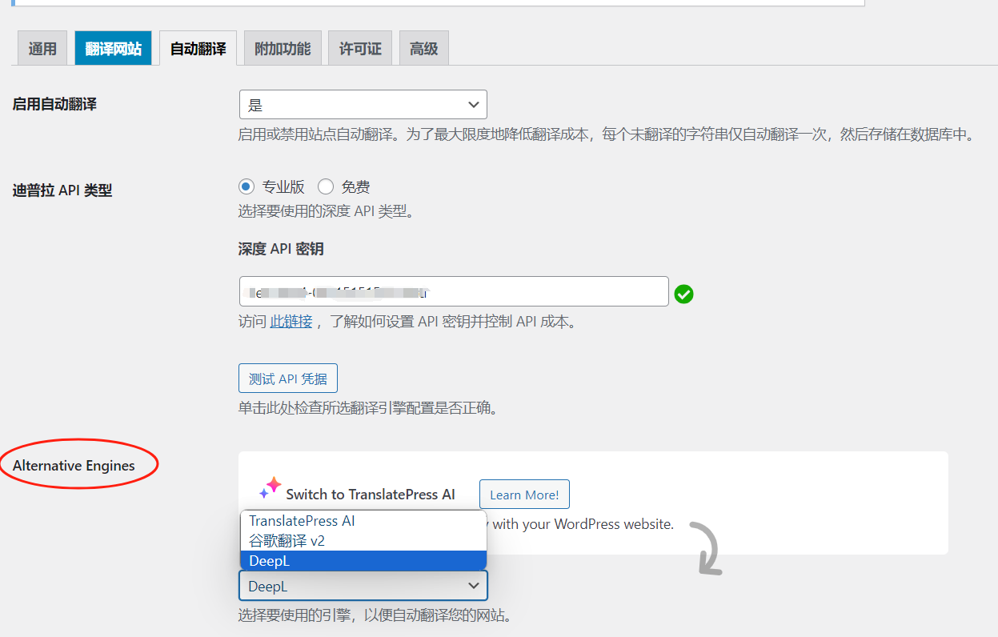Switch to the 自动翻译 tab
Screen dimensions: 998x637
(x=197, y=47)
